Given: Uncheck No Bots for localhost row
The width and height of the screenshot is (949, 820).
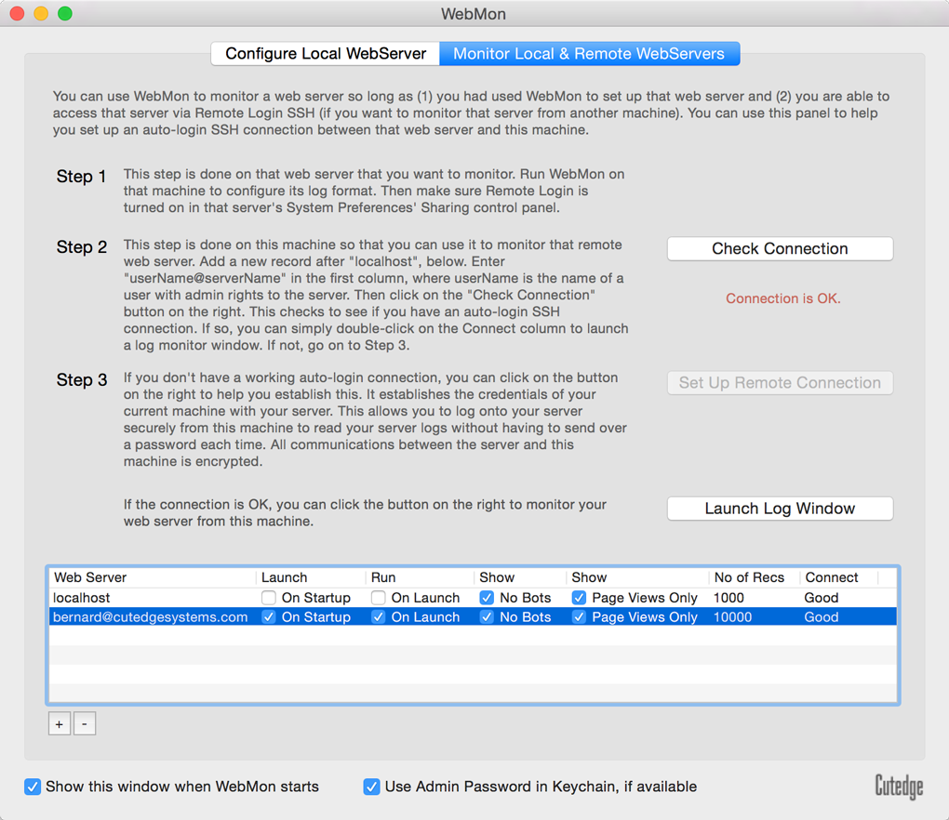Looking at the screenshot, I should 487,598.
